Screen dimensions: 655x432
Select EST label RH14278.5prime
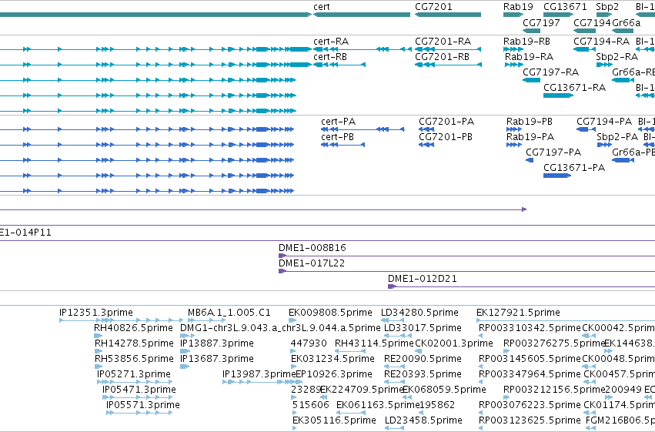coord(134,343)
